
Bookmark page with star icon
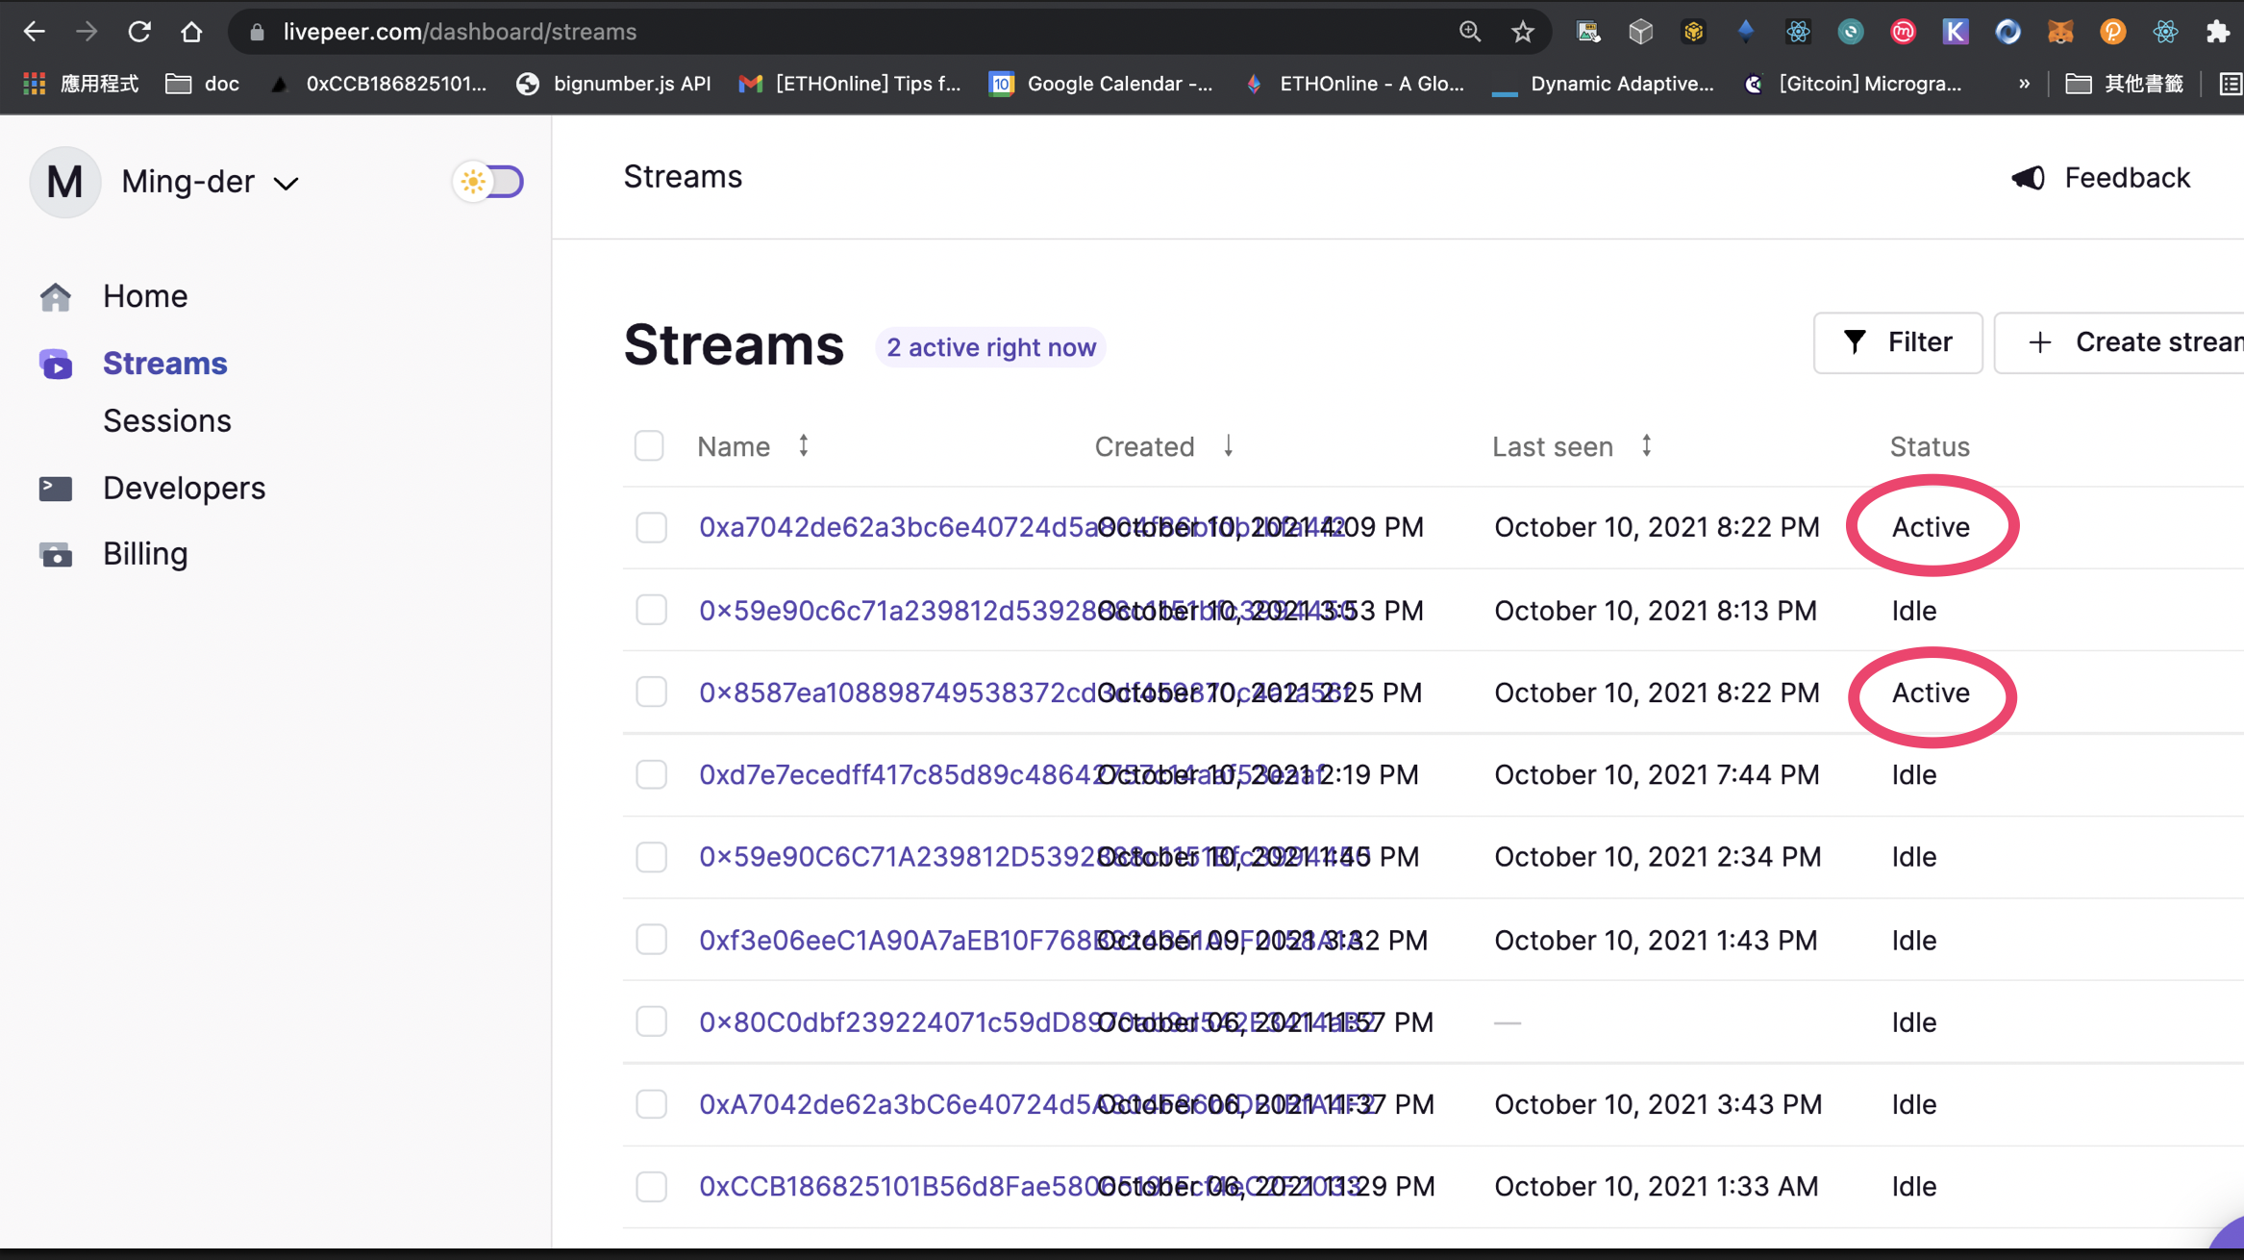pyautogui.click(x=1522, y=32)
